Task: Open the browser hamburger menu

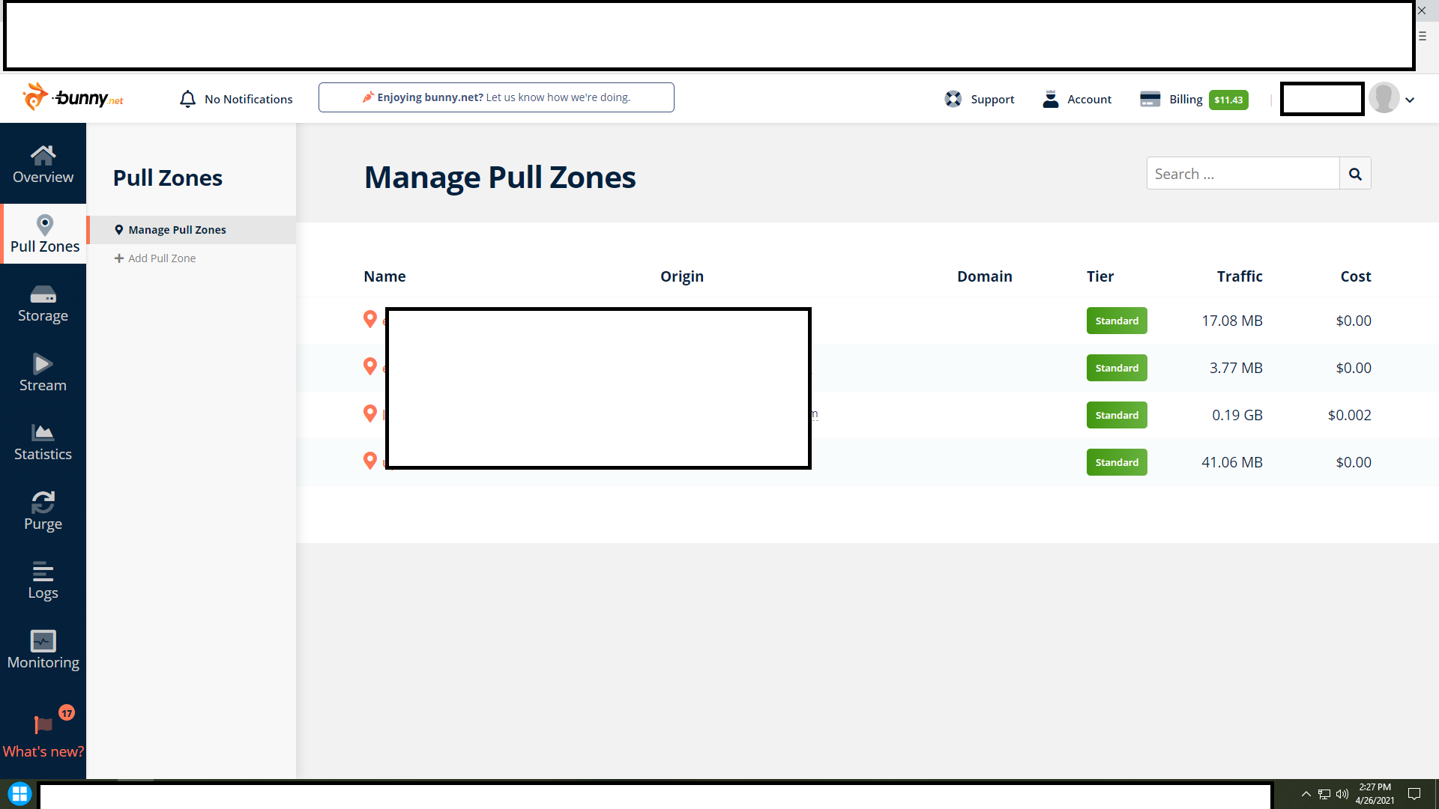Action: coord(1422,36)
